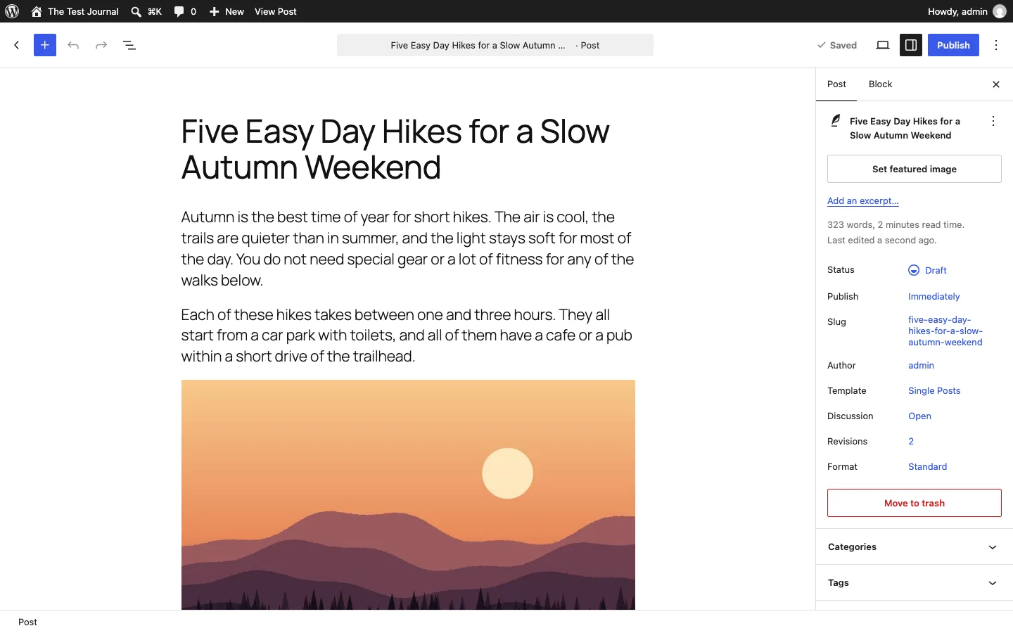This screenshot has width=1013, height=633.
Task: Open the Single Posts template options
Action: coord(934,391)
